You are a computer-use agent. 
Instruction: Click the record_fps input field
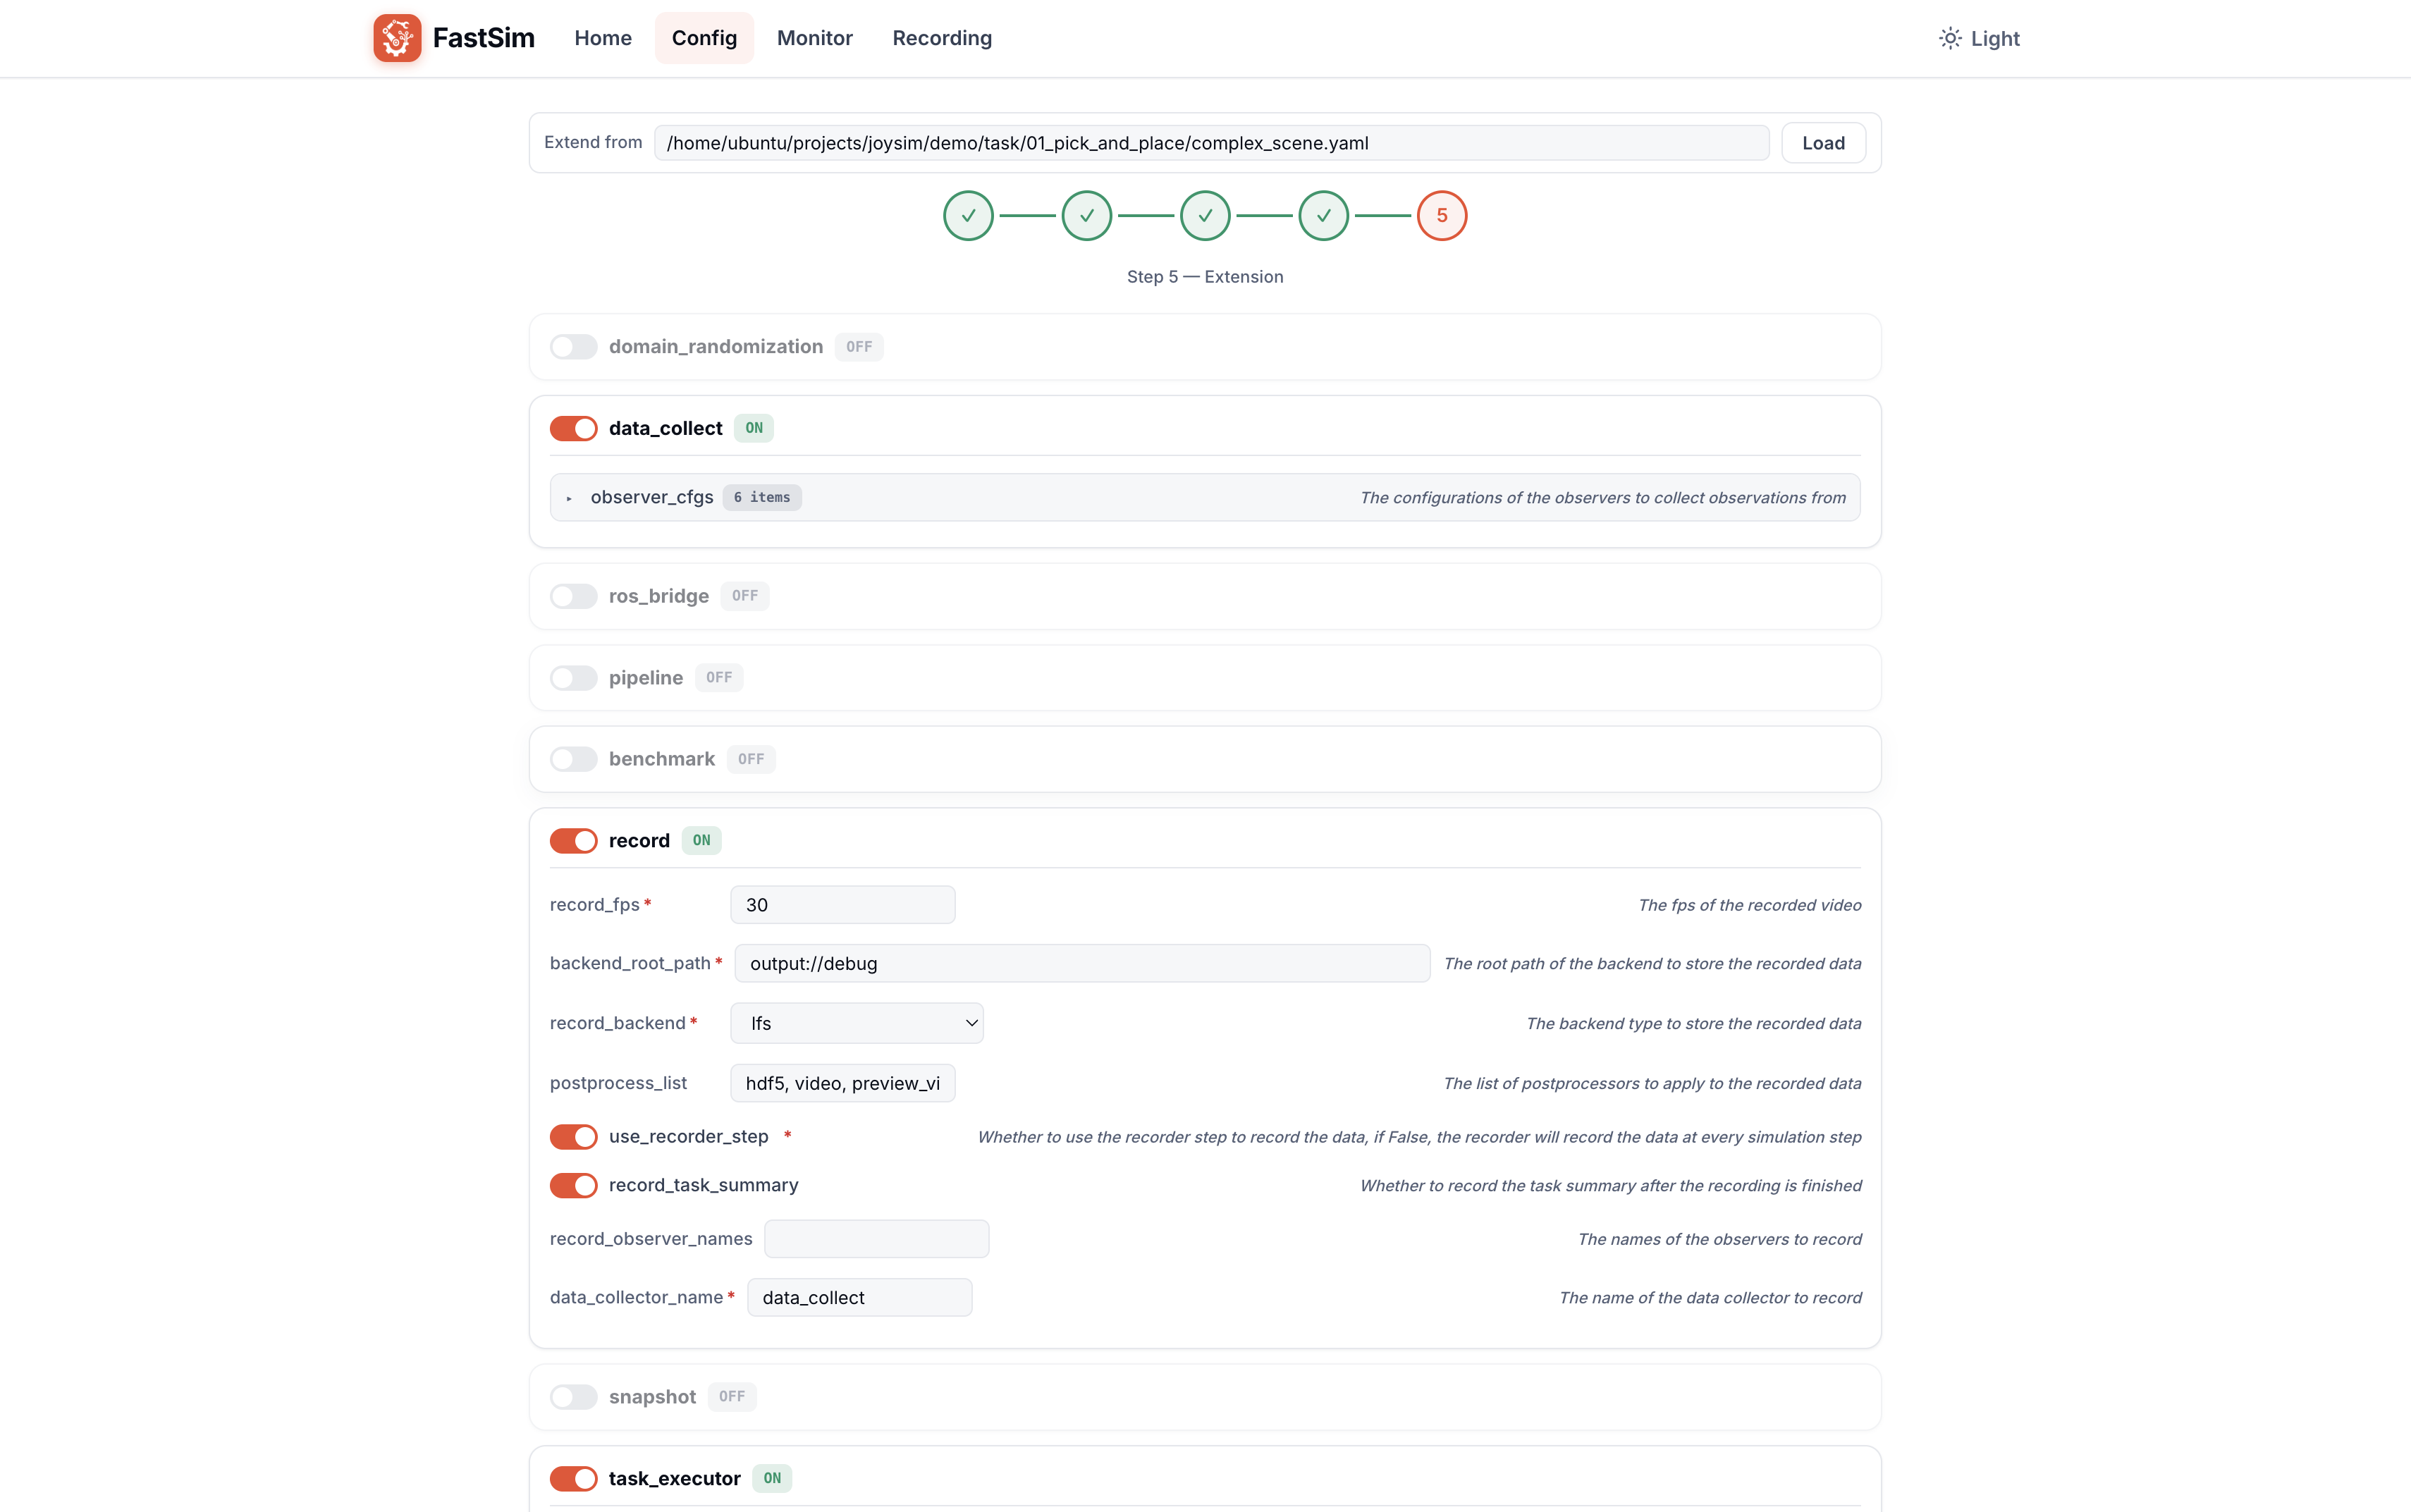tap(842, 905)
